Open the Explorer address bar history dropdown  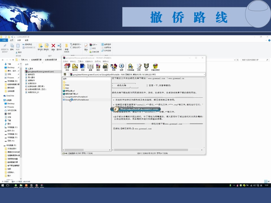coord(235,60)
